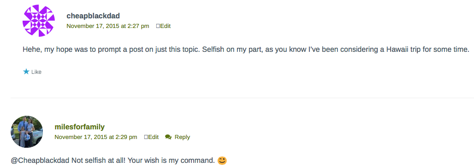Click the 'Not selfish at all!' text
This screenshot has height=167, width=474.
click(99, 161)
